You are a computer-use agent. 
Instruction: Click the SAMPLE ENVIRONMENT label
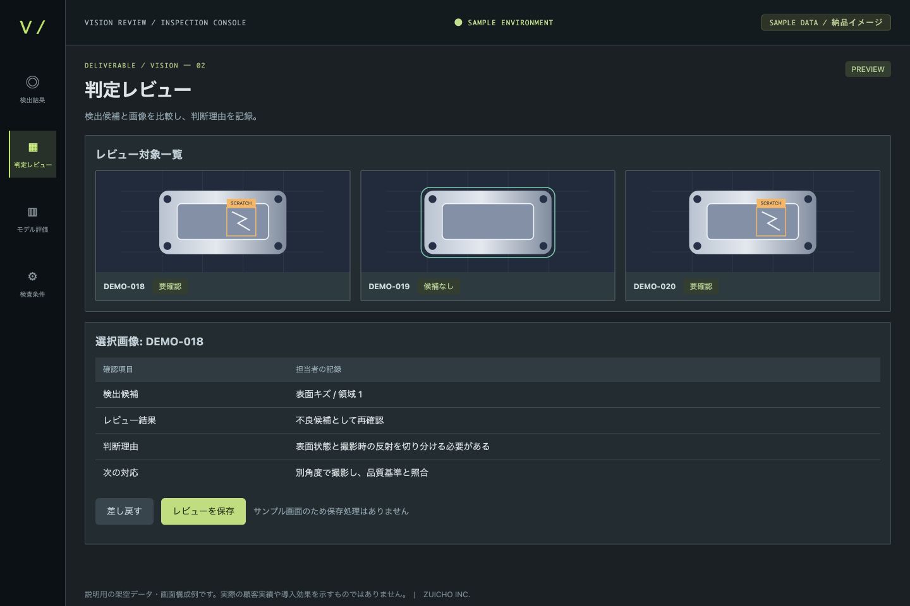click(511, 23)
